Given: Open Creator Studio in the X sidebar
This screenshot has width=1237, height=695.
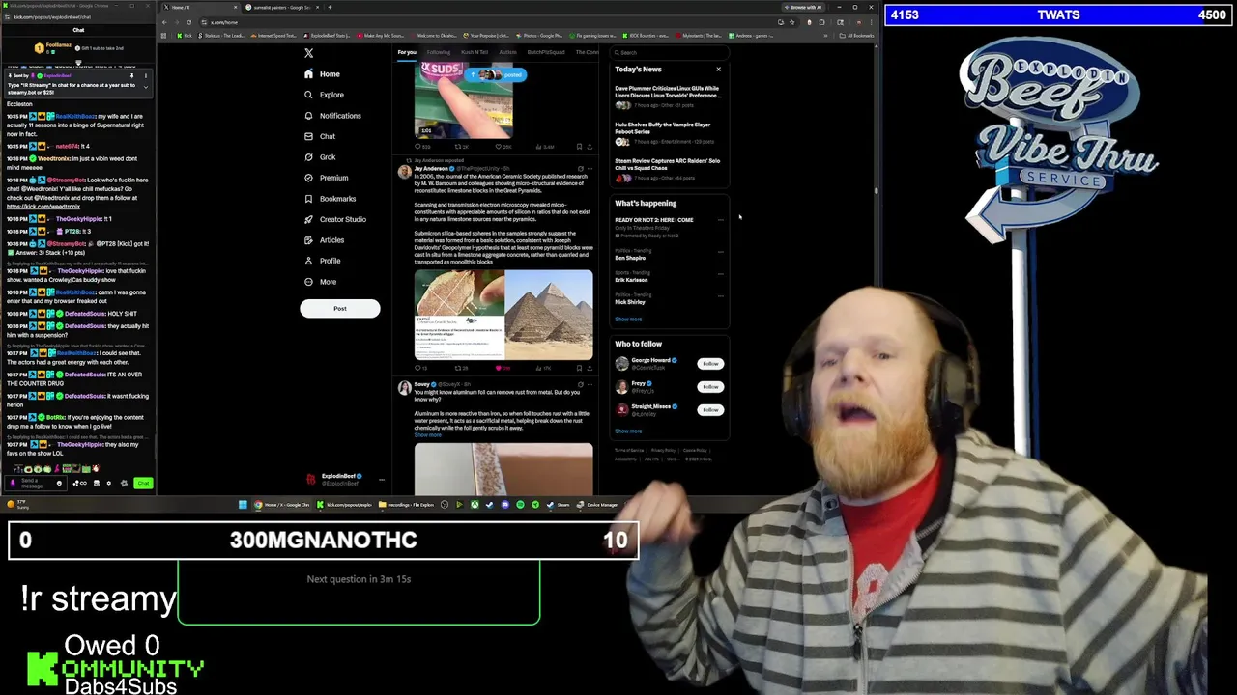Looking at the screenshot, I should click(x=334, y=219).
